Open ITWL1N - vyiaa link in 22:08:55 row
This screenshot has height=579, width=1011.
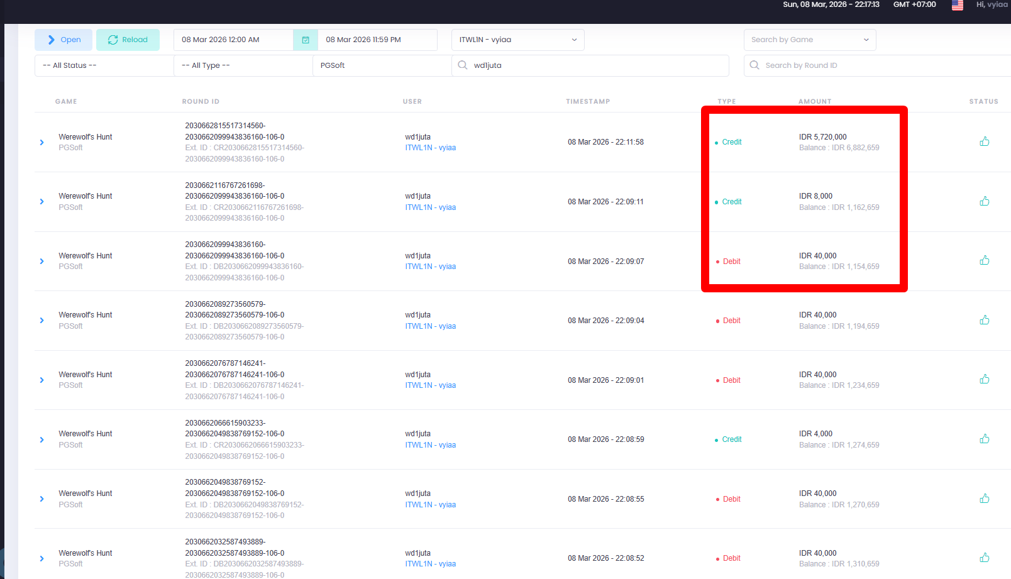(x=431, y=505)
